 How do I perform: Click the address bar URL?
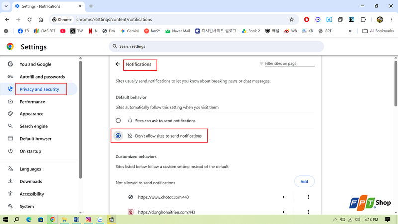click(x=114, y=19)
